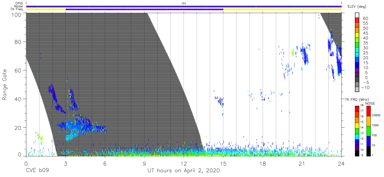
Task: Click the y-axis range gate label 20
Action: click(18, 128)
